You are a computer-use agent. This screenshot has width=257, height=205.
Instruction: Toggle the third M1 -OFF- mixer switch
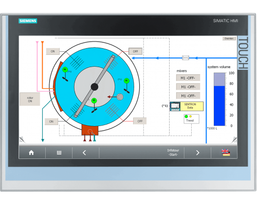click(x=188, y=96)
